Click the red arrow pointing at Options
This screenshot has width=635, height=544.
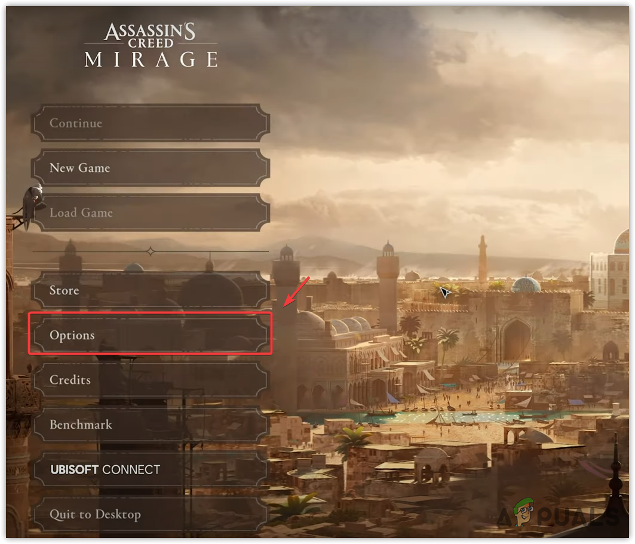[x=296, y=292]
